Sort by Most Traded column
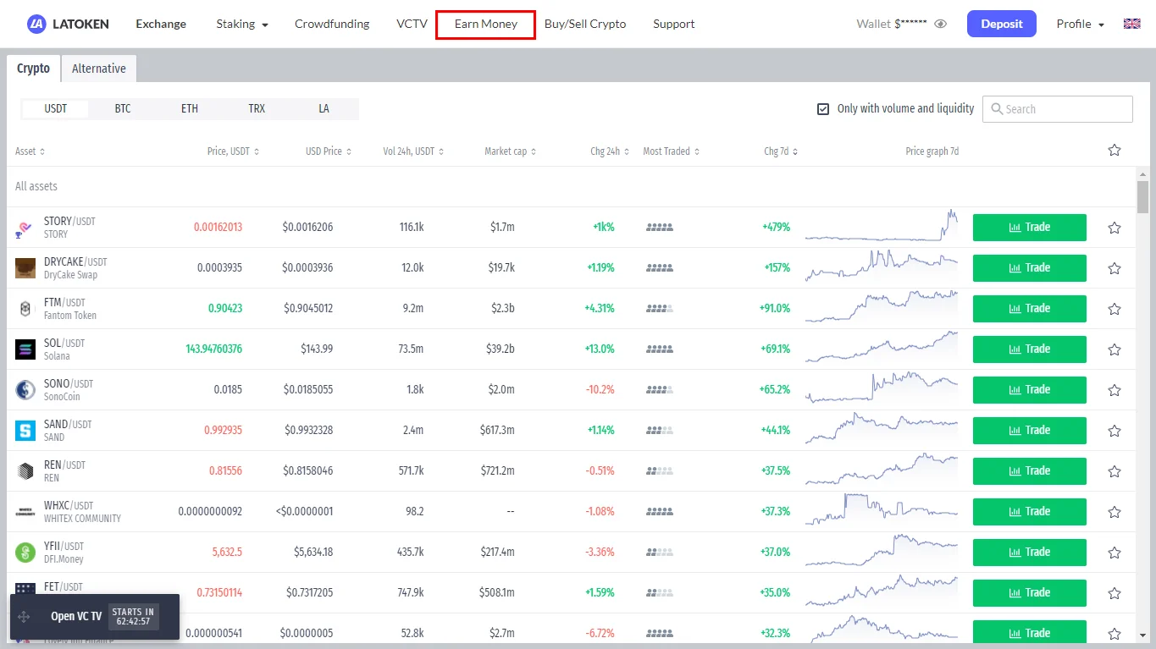Image resolution: width=1156 pixels, height=649 pixels. [x=672, y=151]
